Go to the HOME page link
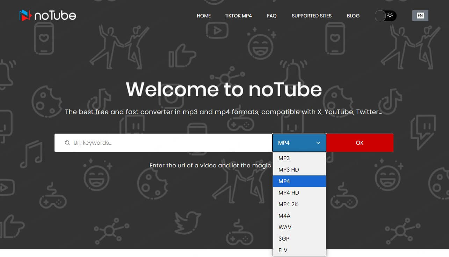This screenshot has height=257, width=449. pyautogui.click(x=204, y=16)
